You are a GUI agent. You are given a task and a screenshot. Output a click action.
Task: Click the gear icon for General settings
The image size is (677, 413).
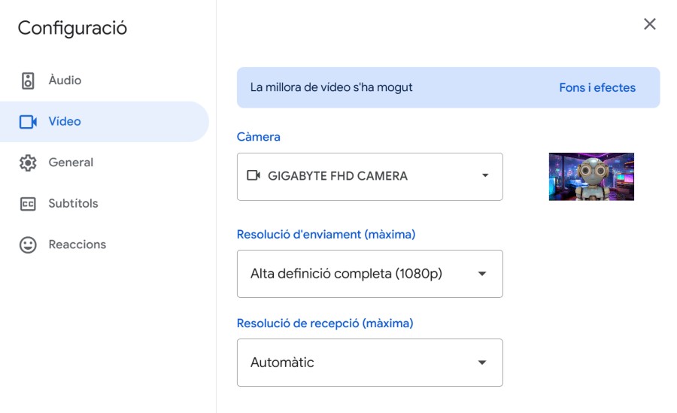tap(28, 163)
